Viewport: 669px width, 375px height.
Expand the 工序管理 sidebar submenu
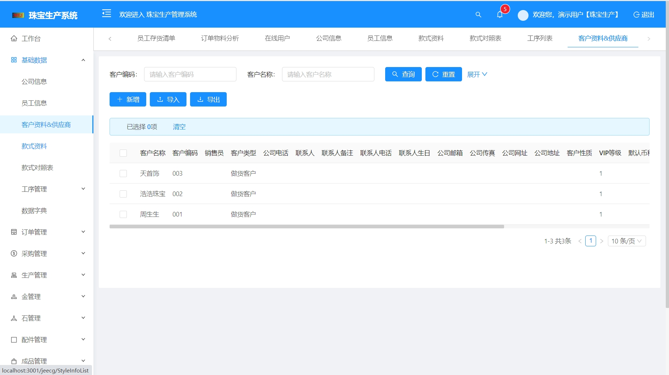tap(34, 189)
